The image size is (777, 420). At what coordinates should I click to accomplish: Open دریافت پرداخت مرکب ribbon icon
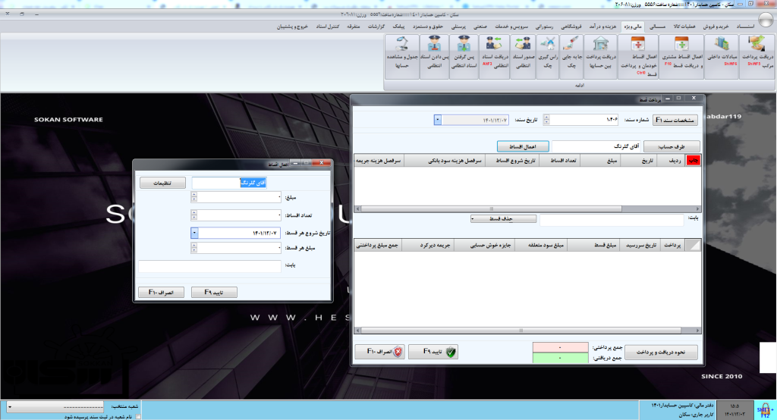point(757,56)
